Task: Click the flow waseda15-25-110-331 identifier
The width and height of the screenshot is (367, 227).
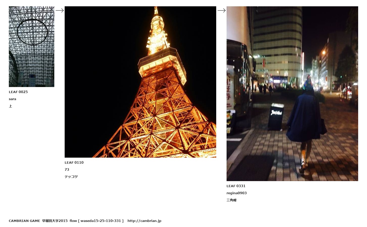Action: 96,221
